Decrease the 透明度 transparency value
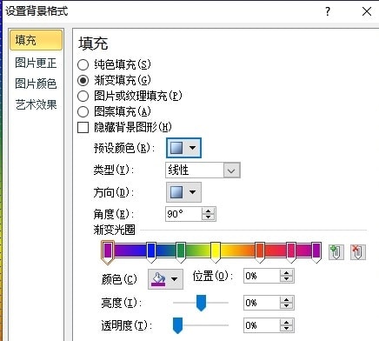The width and height of the screenshot is (379, 341). point(286,329)
